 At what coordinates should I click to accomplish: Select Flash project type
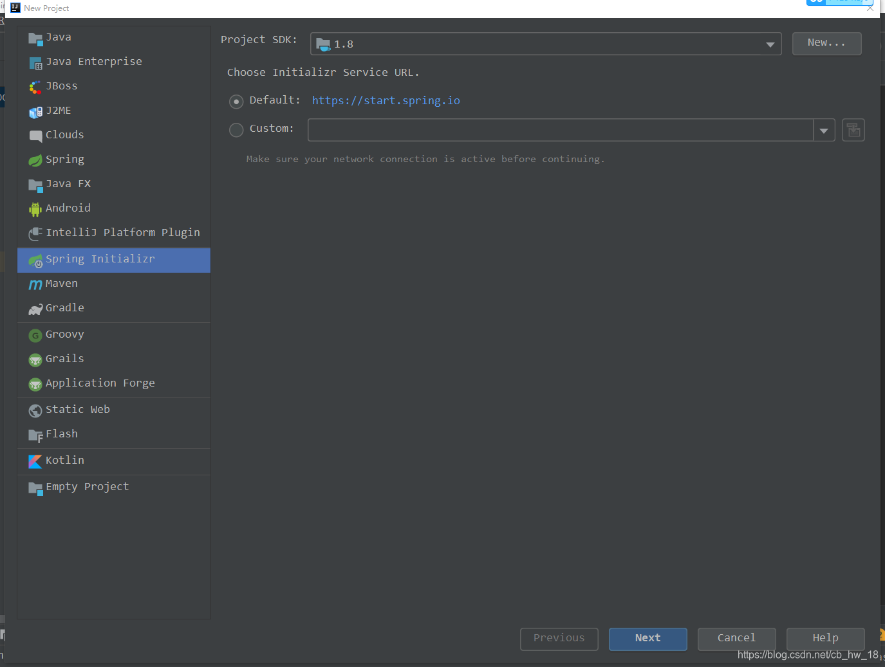(x=114, y=434)
